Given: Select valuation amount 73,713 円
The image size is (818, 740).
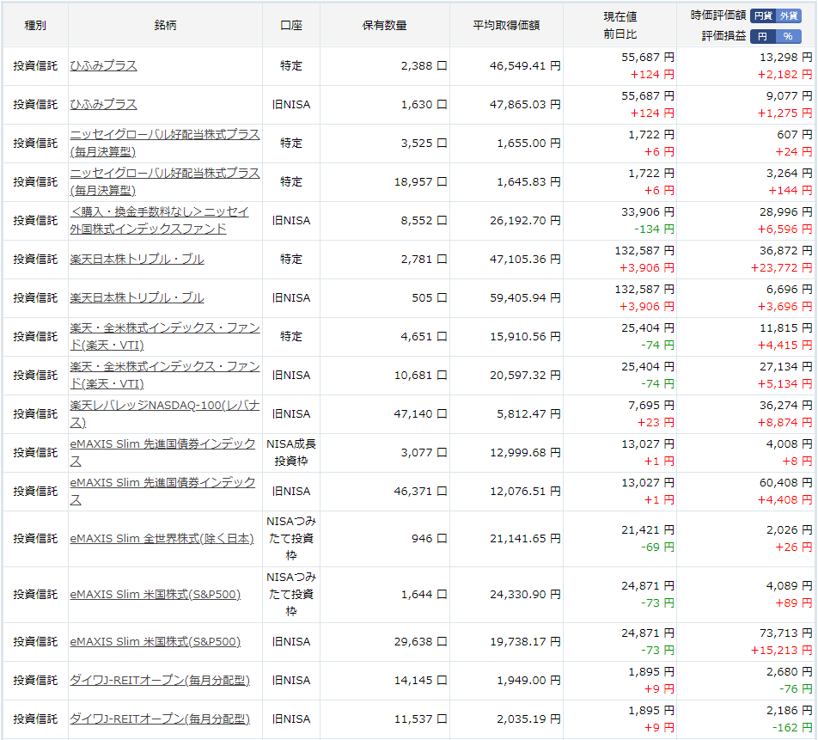Looking at the screenshot, I should (x=785, y=633).
